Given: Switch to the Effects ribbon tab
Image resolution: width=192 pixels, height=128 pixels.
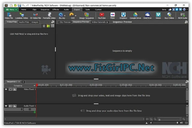Looking at the screenshot, I should [56, 9].
